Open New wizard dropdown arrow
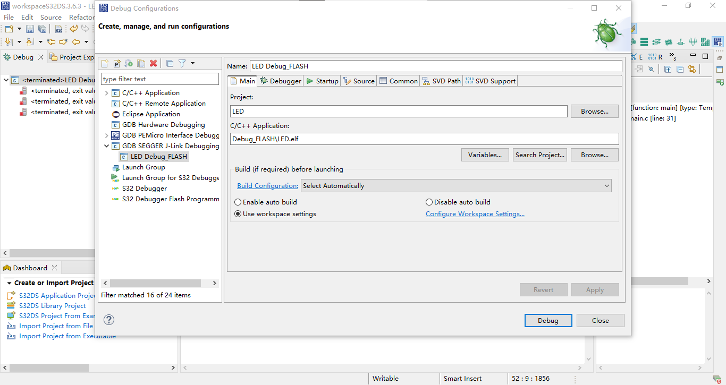 pos(19,29)
